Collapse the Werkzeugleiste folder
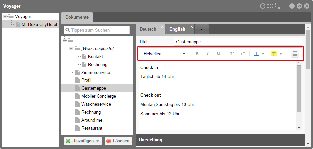This screenshot has width=313, height=149. 71,49
